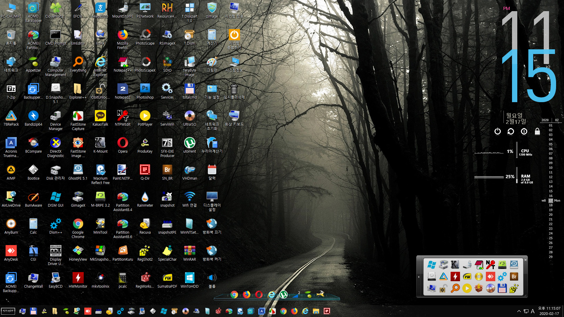Launch Google Chrome desktop shortcut
This screenshot has width=564, height=317.
pyautogui.click(x=78, y=228)
